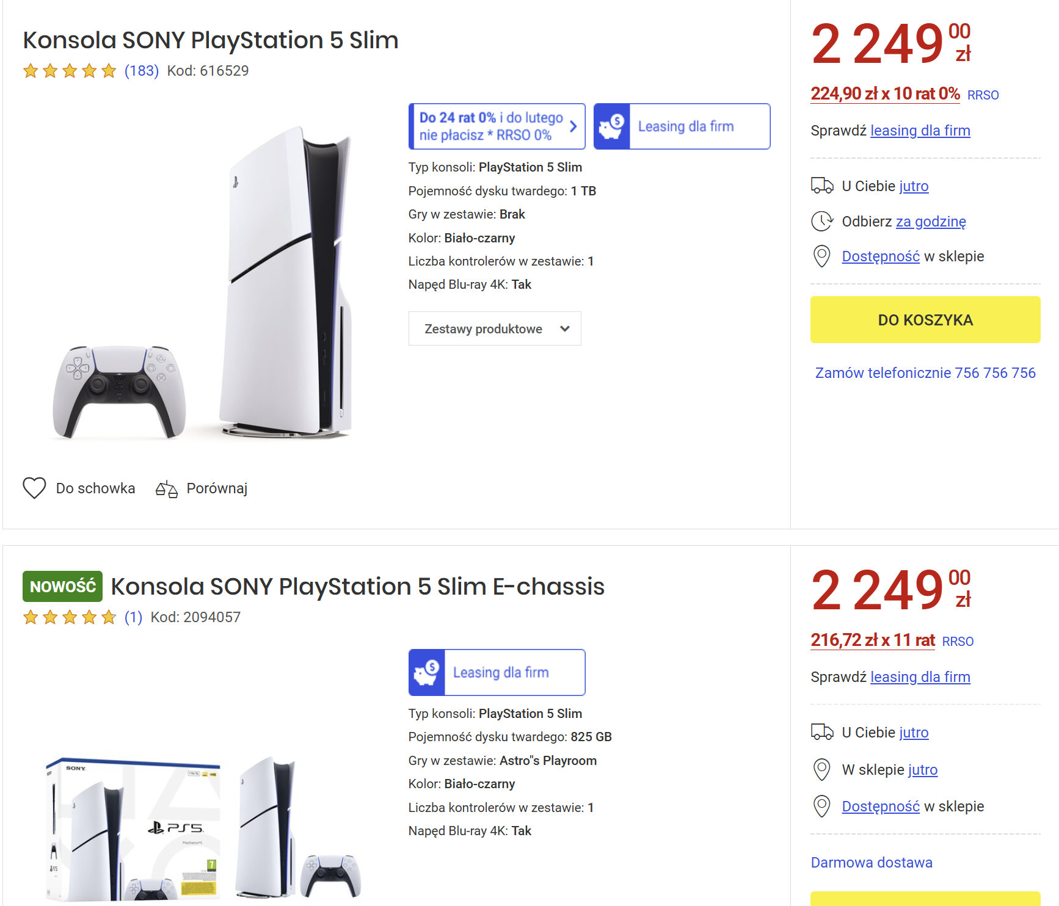Call order link Zamów telefonicznie 756 756 756

click(925, 373)
